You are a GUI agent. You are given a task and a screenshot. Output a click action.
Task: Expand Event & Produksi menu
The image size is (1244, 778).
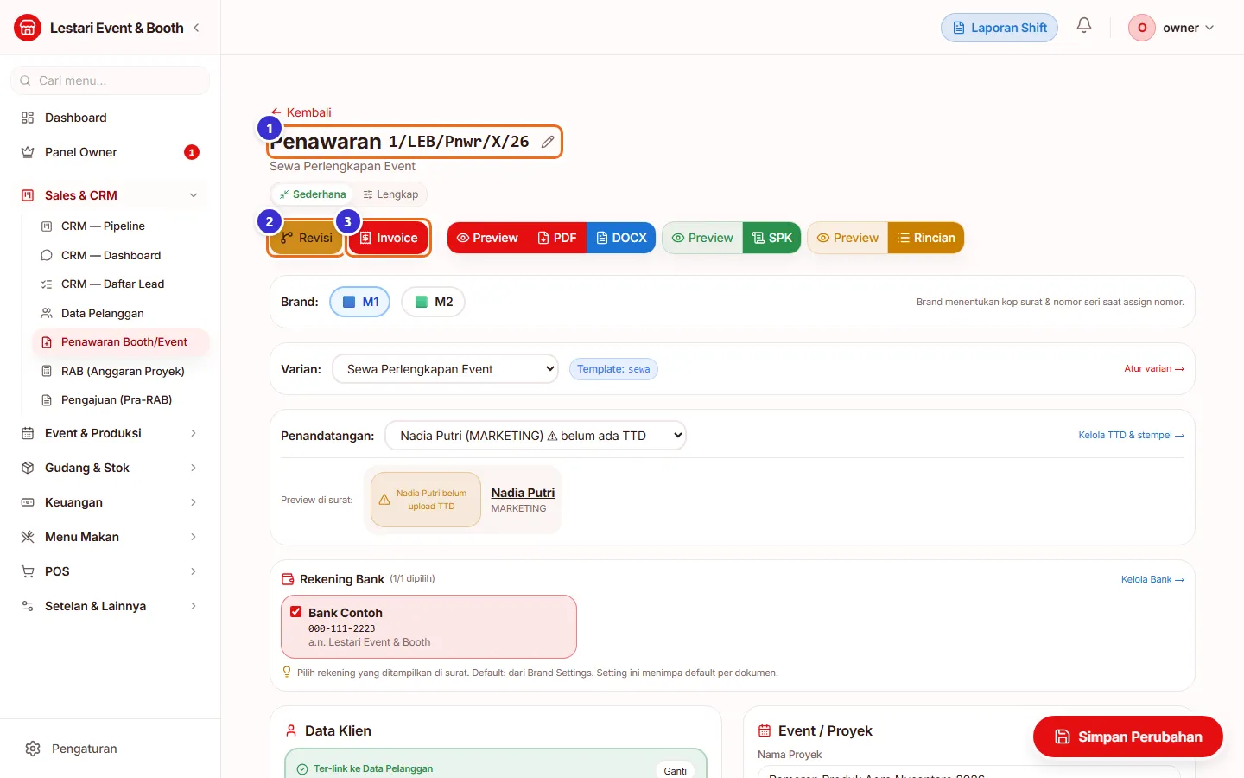[x=111, y=433]
